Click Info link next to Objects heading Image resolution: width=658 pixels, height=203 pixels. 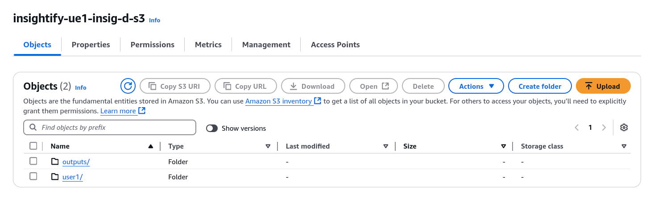[x=81, y=87]
